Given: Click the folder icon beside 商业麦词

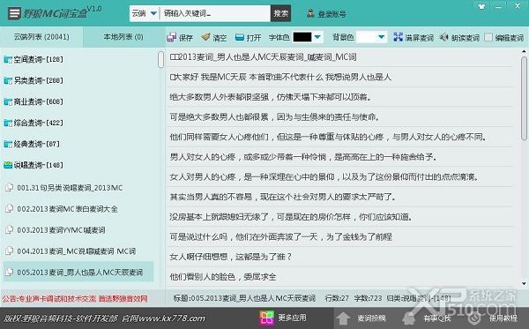Looking at the screenshot, I should click(8, 102).
